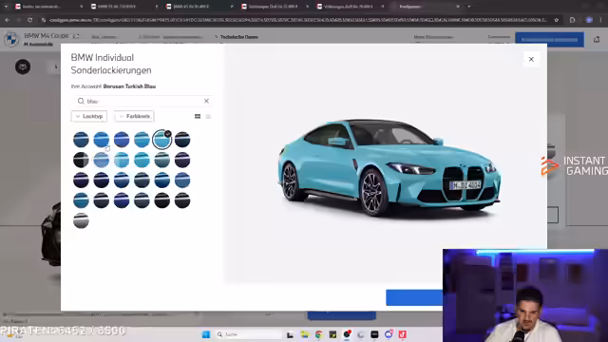Select the selected Borusan Turkish Blau swatch

(x=161, y=140)
